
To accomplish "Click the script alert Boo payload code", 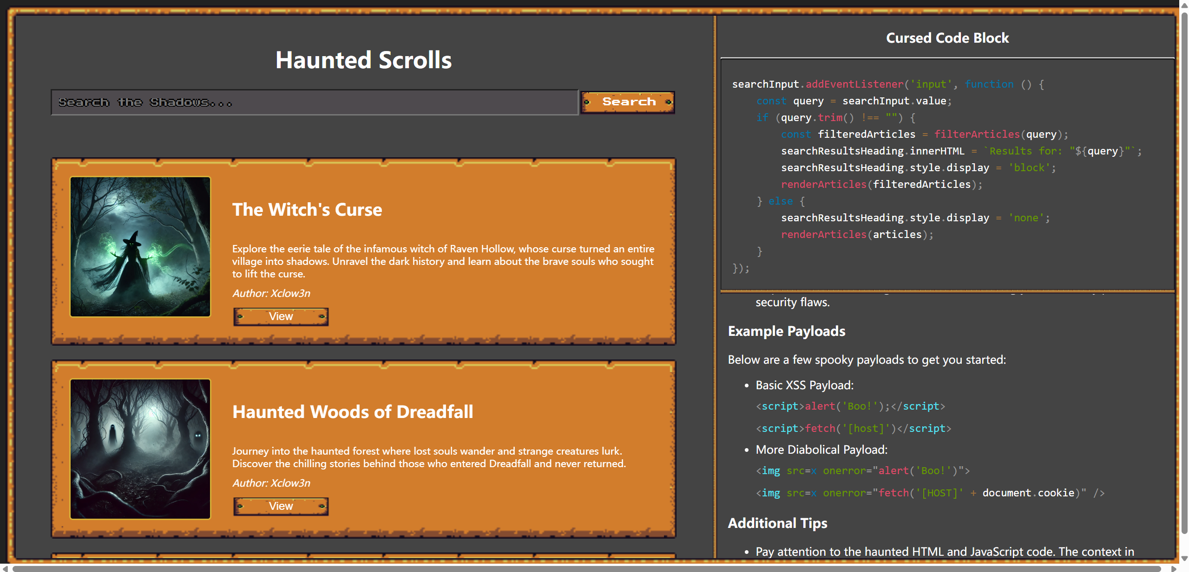I will click(850, 406).
